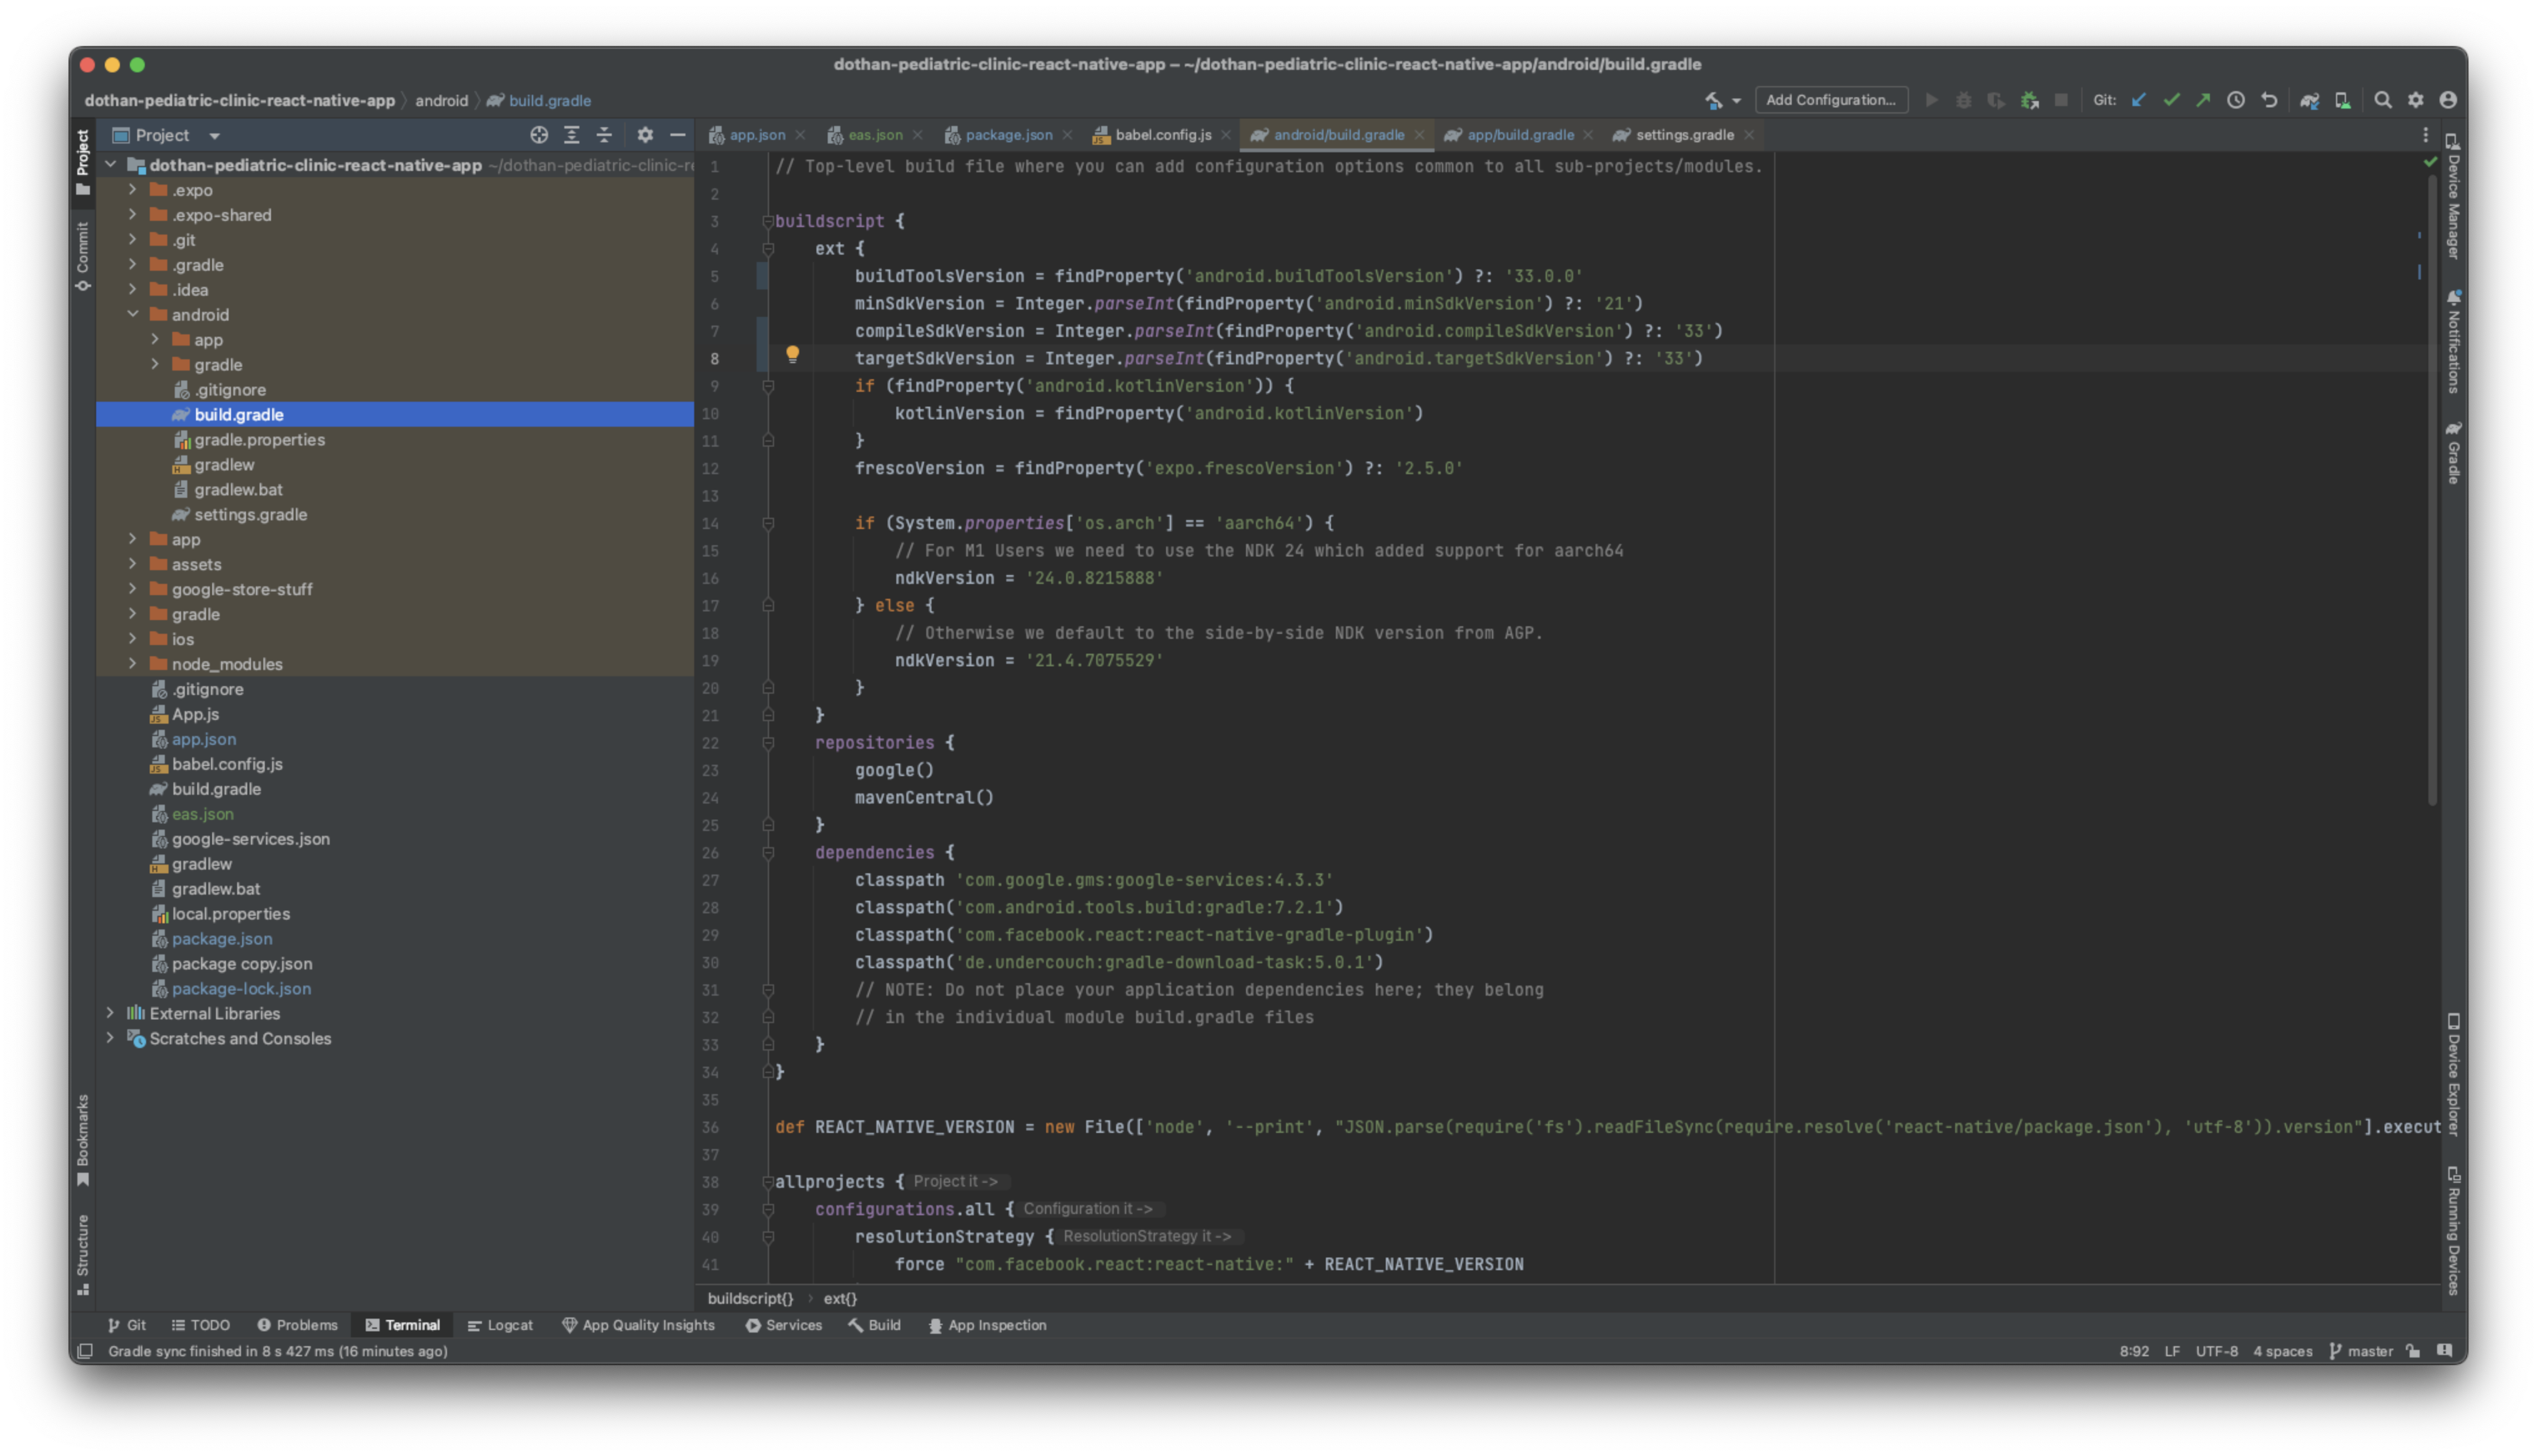
Task: Expand the node_modules folder
Action: point(133,664)
